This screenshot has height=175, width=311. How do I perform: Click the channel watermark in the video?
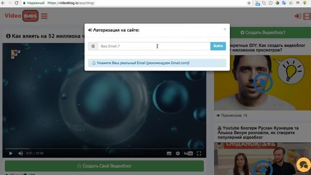pos(16,54)
